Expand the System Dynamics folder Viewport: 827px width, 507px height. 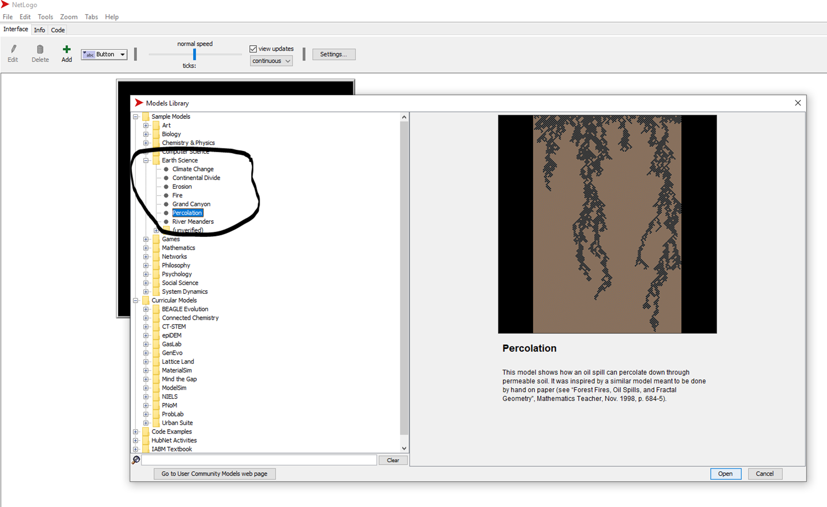[146, 292]
